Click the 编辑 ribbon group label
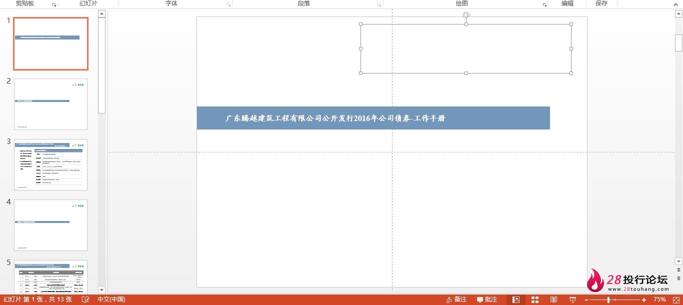 click(567, 3)
